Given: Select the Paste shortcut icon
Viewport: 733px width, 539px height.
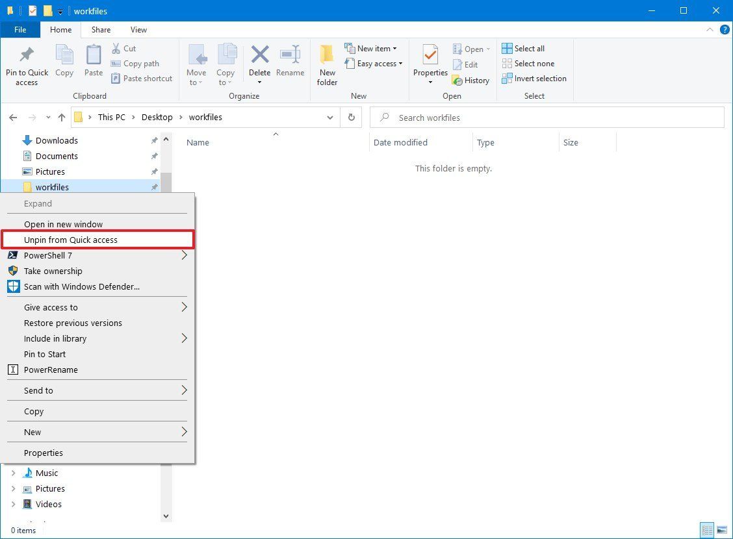Looking at the screenshot, I should (x=142, y=78).
